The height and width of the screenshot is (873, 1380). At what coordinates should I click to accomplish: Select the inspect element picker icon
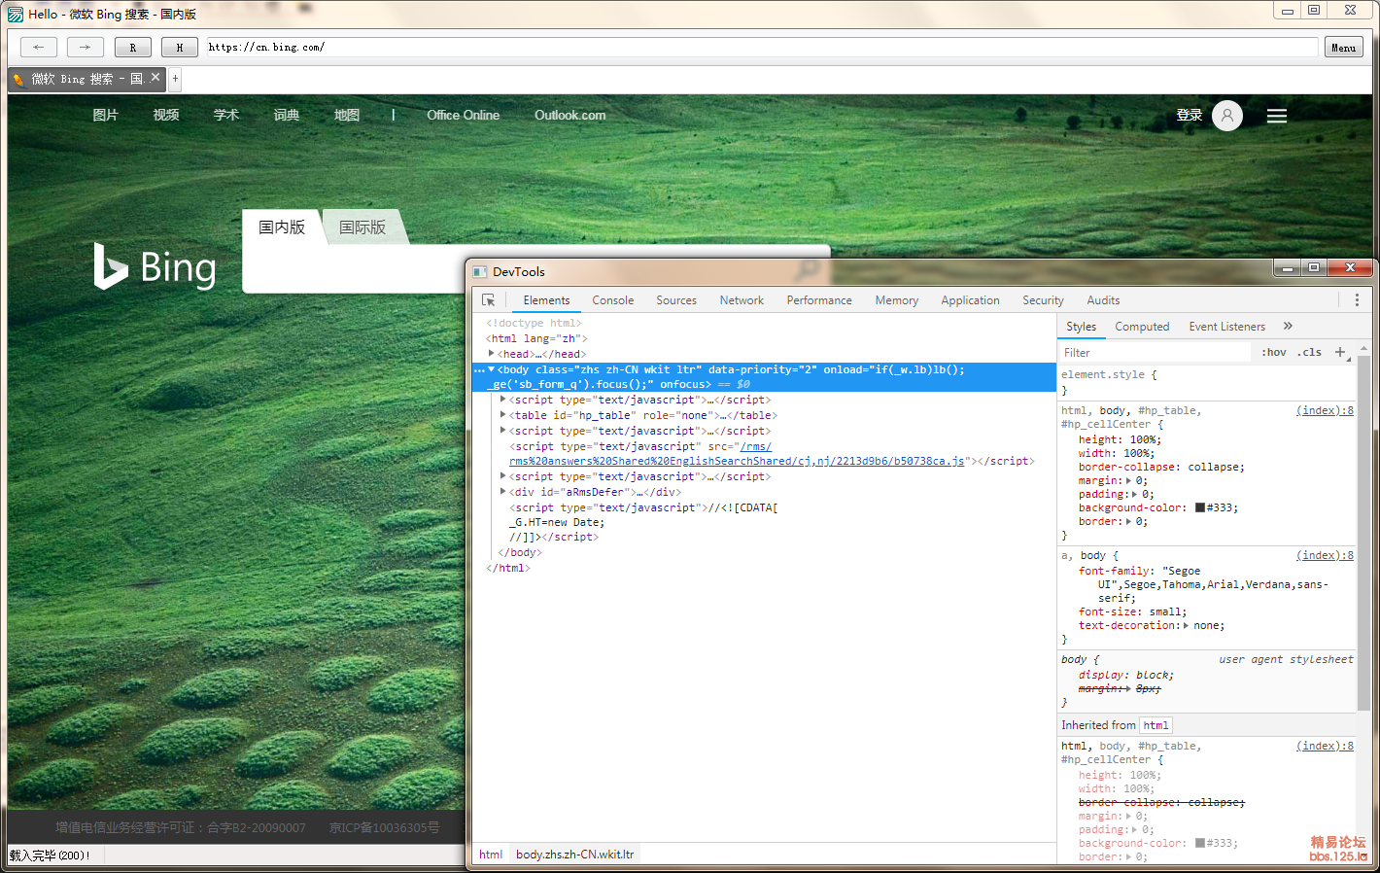pyautogui.click(x=488, y=300)
